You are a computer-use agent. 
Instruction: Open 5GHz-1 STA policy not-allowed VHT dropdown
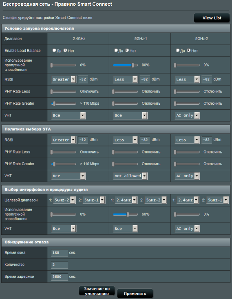pos(130,176)
